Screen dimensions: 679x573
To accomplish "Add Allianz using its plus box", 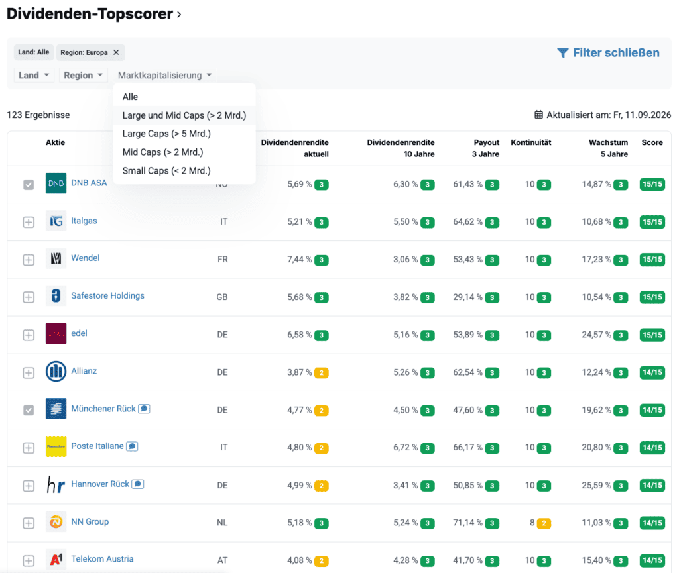I will point(29,373).
